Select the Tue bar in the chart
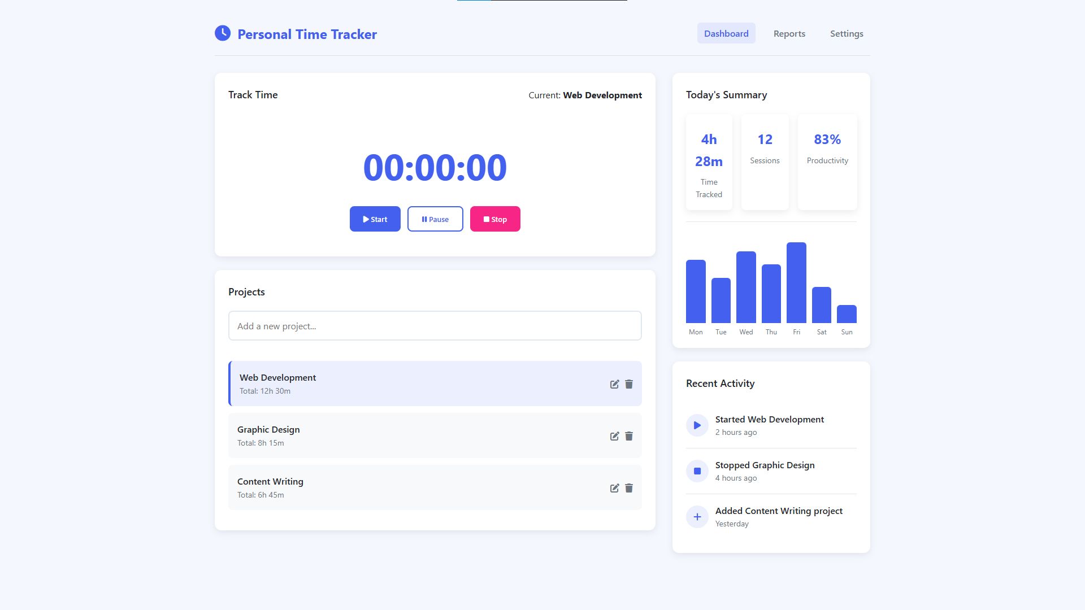 coord(721,300)
